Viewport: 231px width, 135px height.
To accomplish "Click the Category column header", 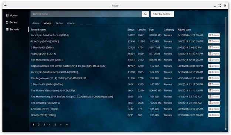I will click(169, 30).
